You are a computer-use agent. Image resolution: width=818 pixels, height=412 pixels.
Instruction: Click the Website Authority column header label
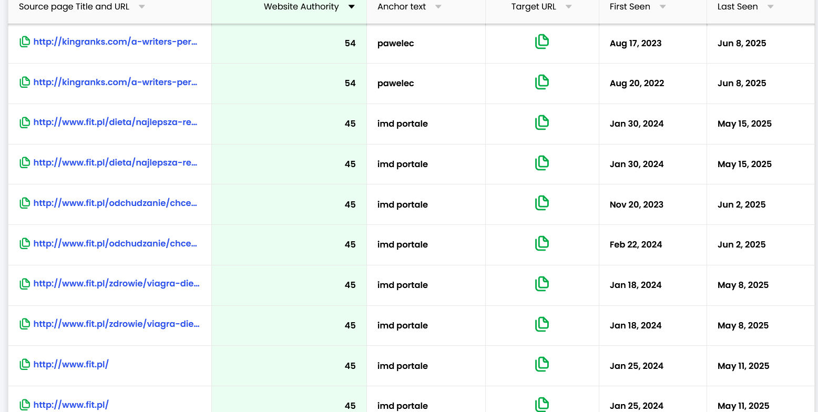coord(301,7)
